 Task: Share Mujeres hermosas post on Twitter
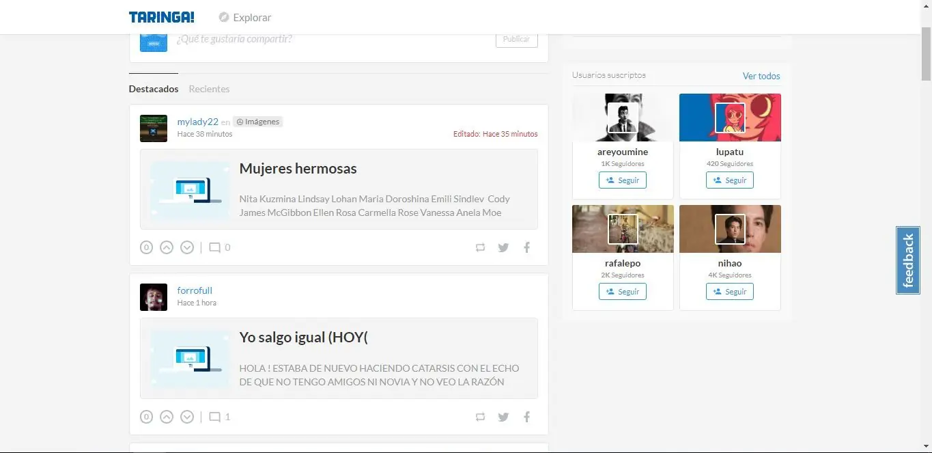tap(503, 247)
